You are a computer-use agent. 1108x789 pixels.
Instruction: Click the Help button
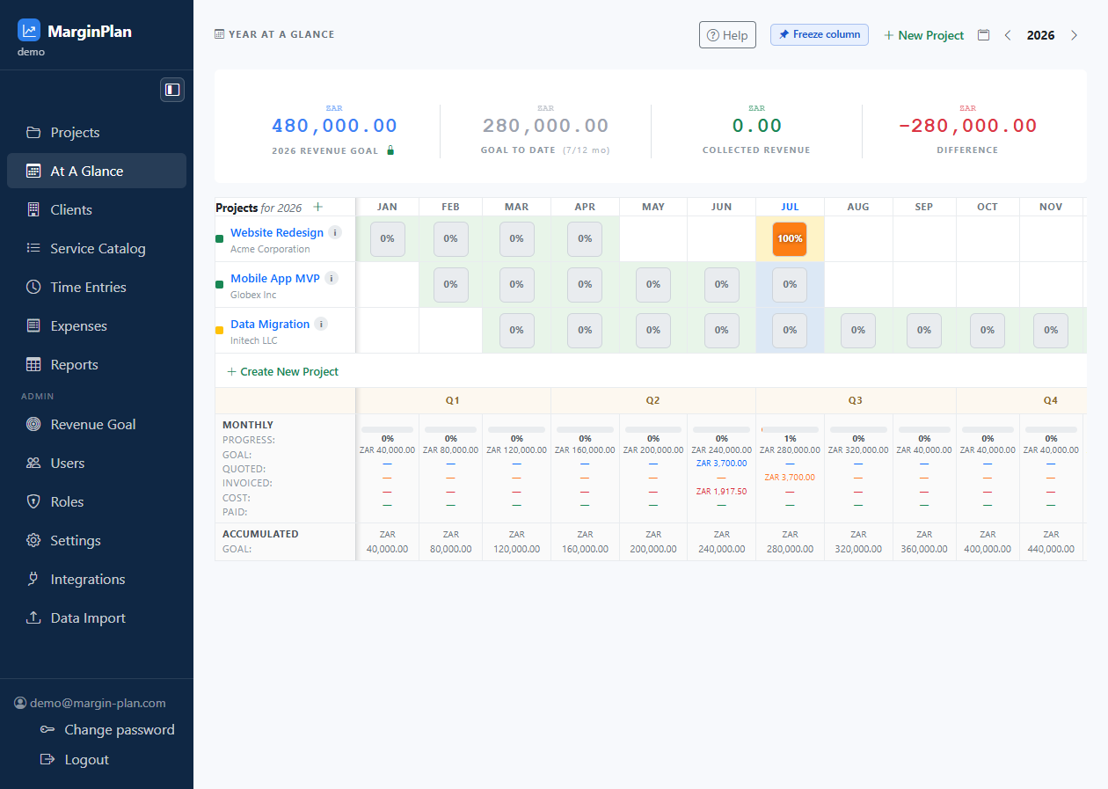[727, 35]
